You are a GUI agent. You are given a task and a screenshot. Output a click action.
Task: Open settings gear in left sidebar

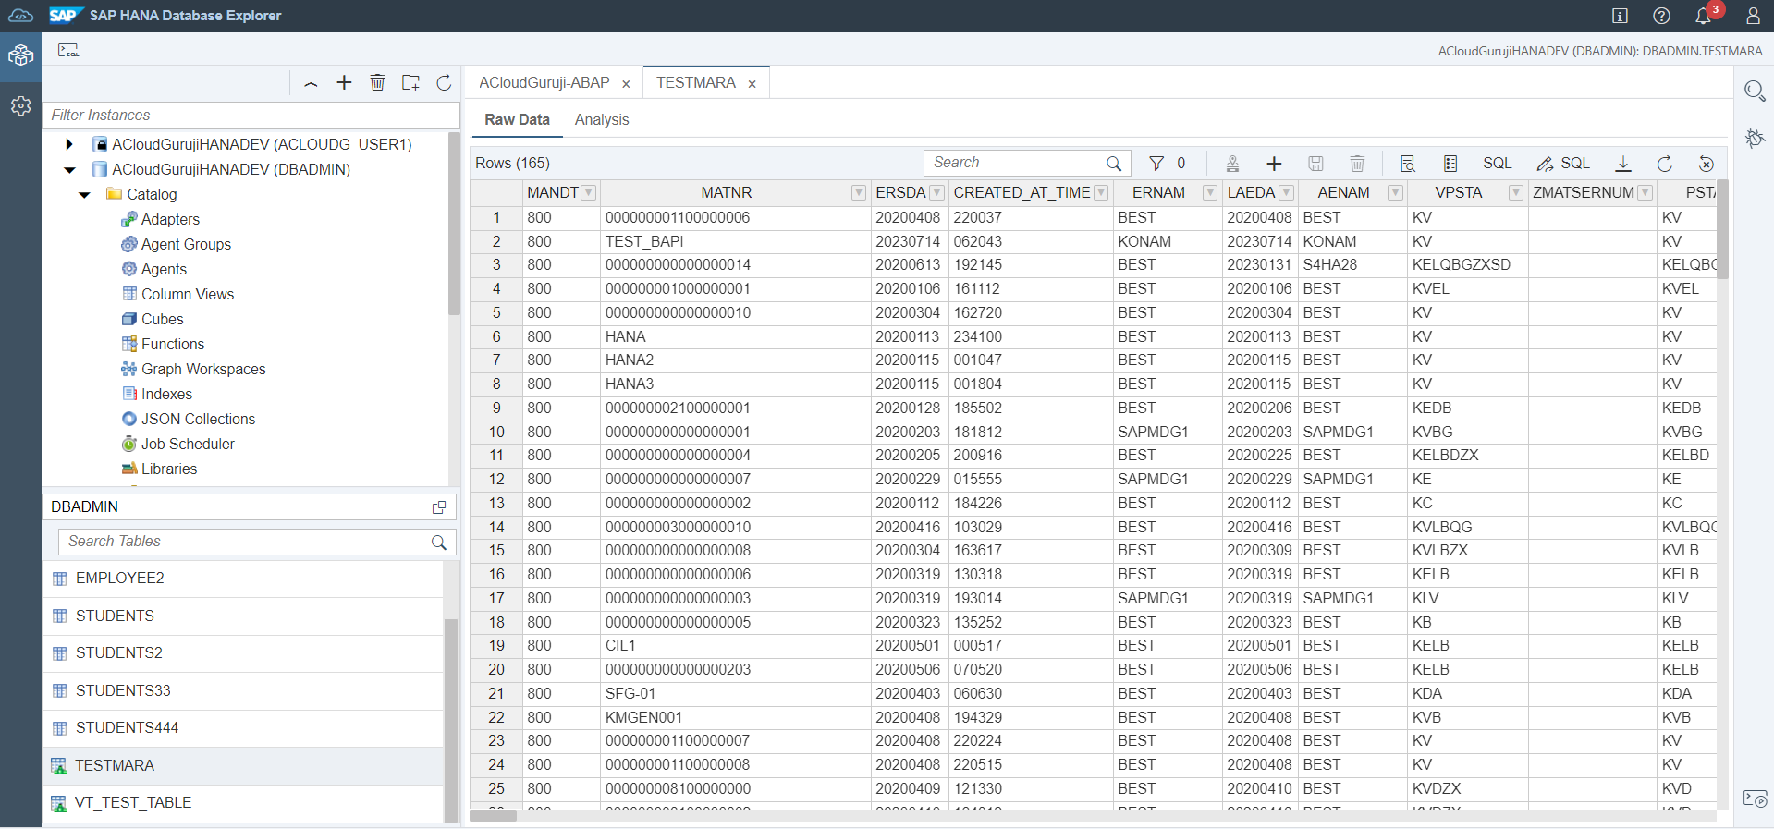click(x=20, y=106)
